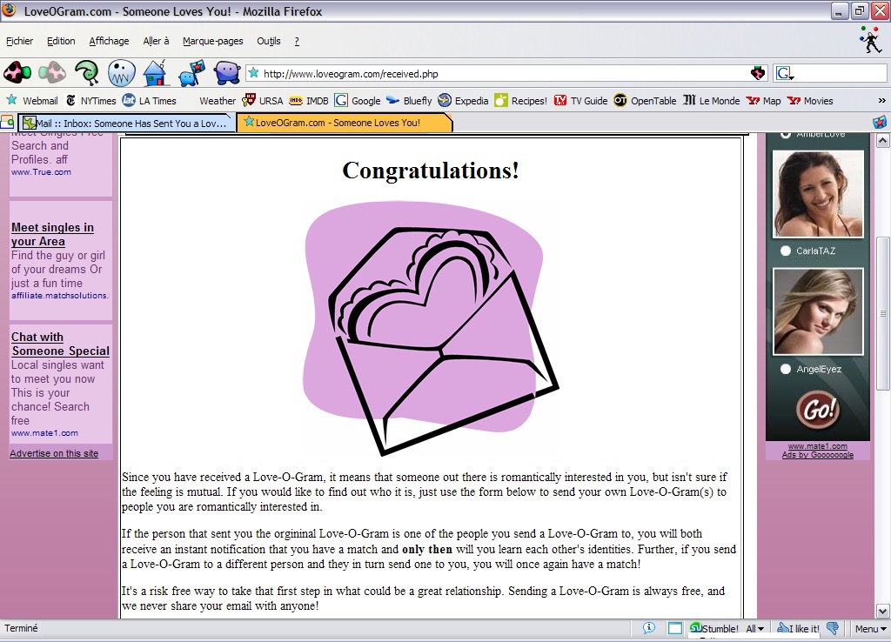This screenshot has height=642, width=891.
Task: Select the CarlaTAZ radio button
Action: [786, 251]
